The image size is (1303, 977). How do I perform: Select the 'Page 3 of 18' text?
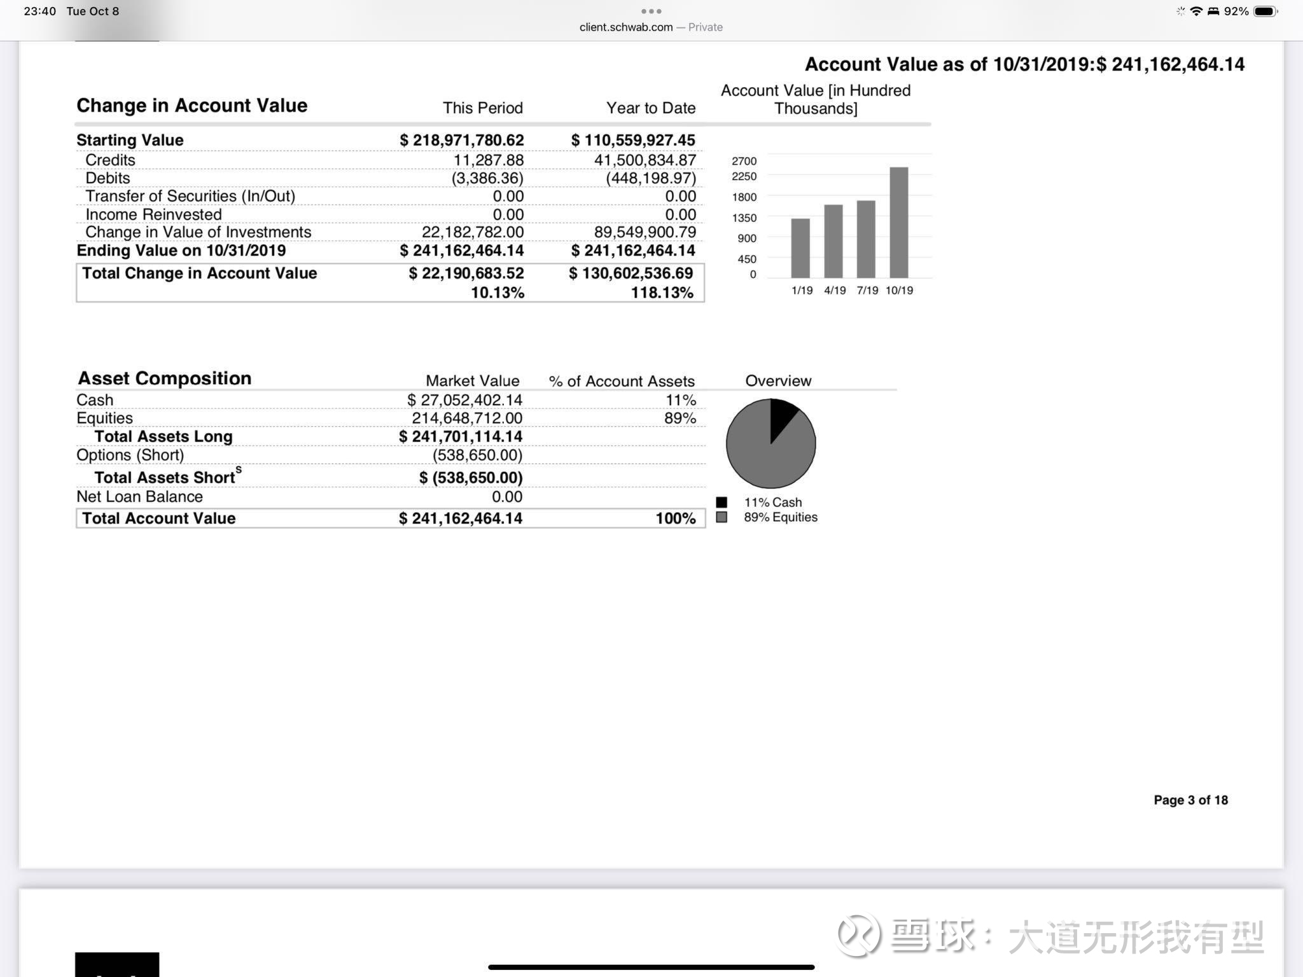click(1190, 800)
